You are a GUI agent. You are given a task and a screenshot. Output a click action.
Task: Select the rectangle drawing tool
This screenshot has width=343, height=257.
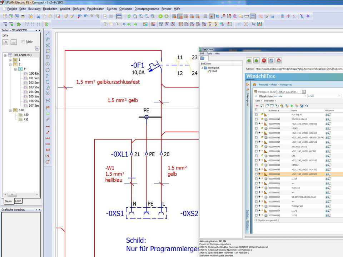point(48,51)
